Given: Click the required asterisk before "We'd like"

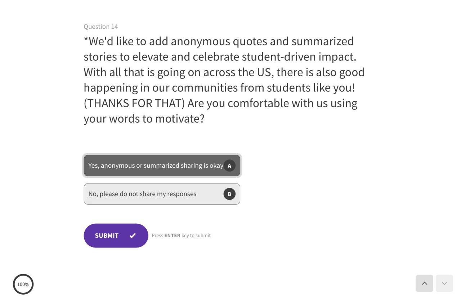Looking at the screenshot, I should coord(86,40).
